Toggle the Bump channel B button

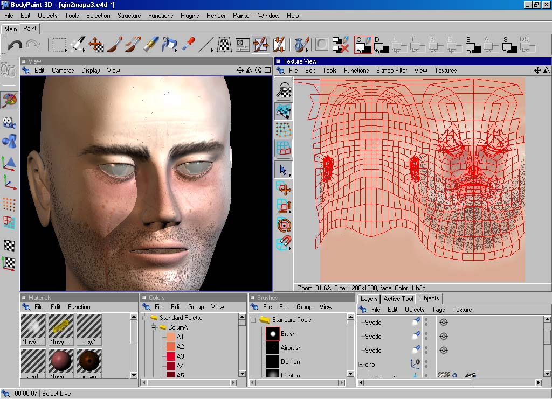click(x=473, y=45)
